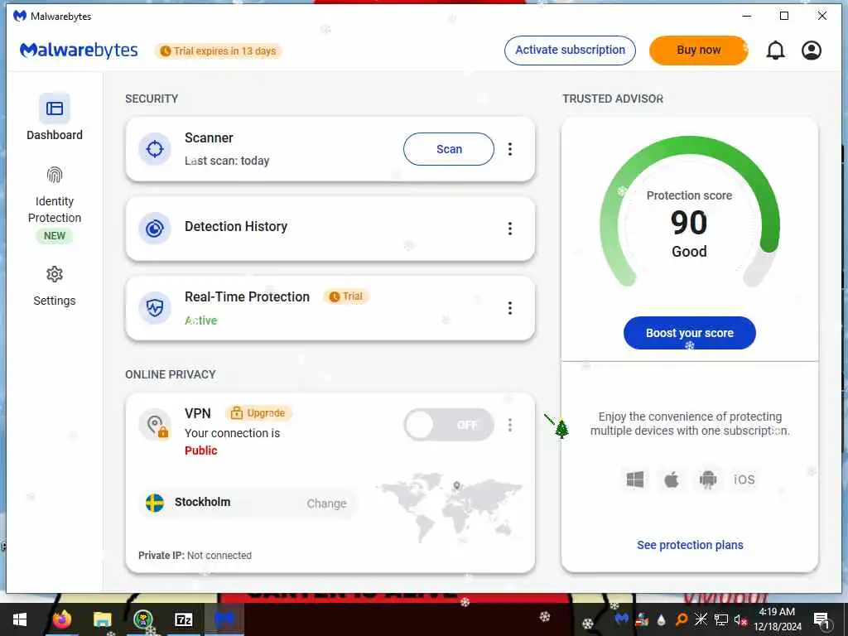Open the Detection History card

pos(330,229)
